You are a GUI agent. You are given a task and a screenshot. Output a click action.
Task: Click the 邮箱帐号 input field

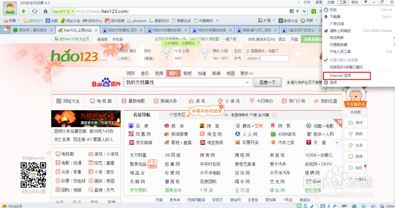[x=267, y=58]
